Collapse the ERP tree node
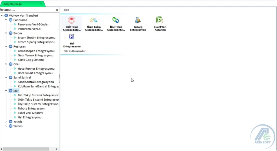The height and width of the screenshot is (151, 277). pyautogui.click(x=6, y=91)
